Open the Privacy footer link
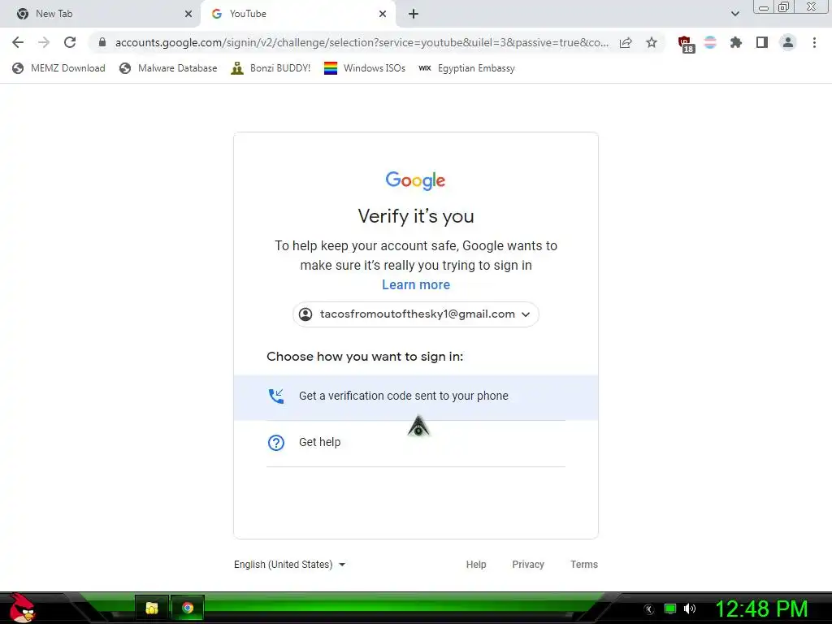 point(528,565)
